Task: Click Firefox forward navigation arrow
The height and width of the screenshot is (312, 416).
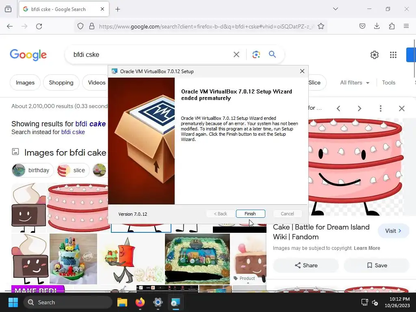Action: [24, 26]
